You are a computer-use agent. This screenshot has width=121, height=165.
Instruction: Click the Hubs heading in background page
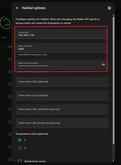tap(4, 38)
